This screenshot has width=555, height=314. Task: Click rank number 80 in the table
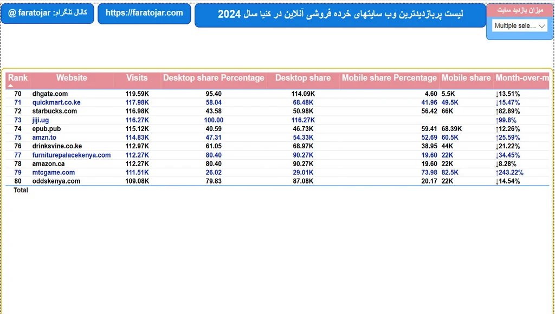click(x=18, y=181)
